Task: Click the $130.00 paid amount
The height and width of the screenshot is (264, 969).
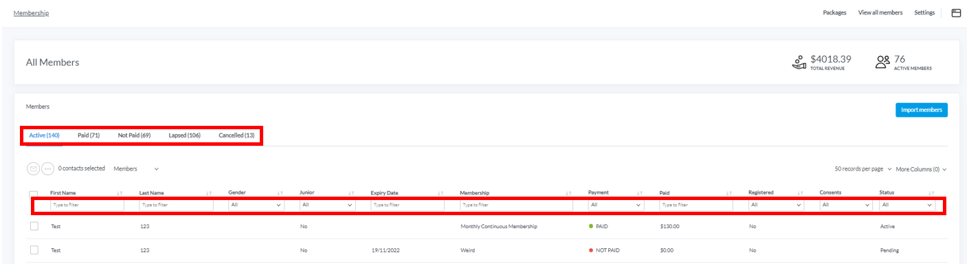Action: click(x=669, y=226)
